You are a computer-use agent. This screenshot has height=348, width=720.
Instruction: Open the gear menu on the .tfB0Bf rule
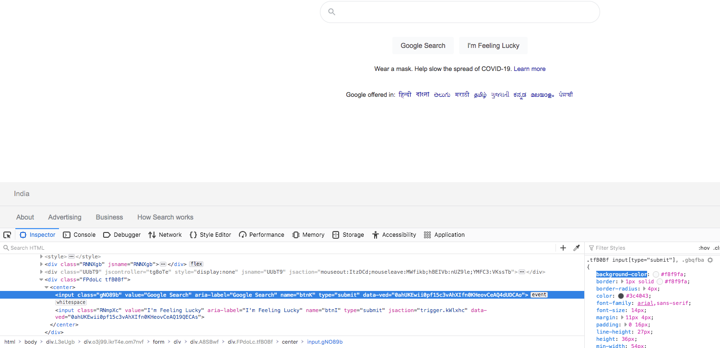point(710,259)
